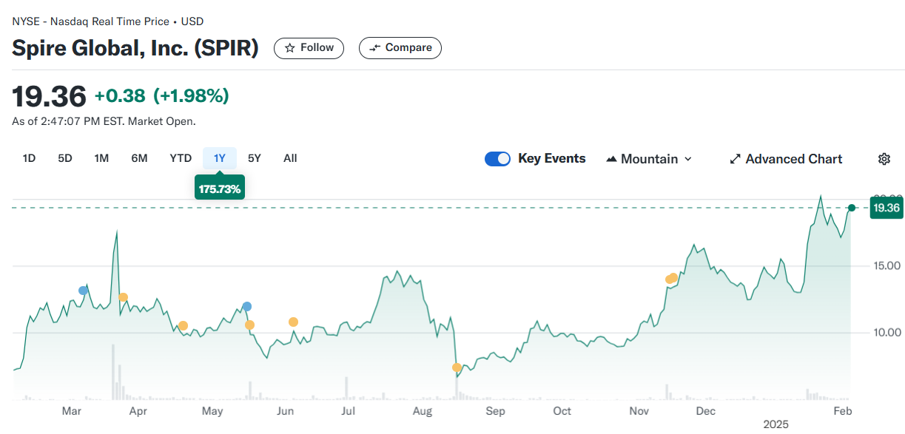Choose the YTD range
905x434 pixels.
click(x=181, y=158)
